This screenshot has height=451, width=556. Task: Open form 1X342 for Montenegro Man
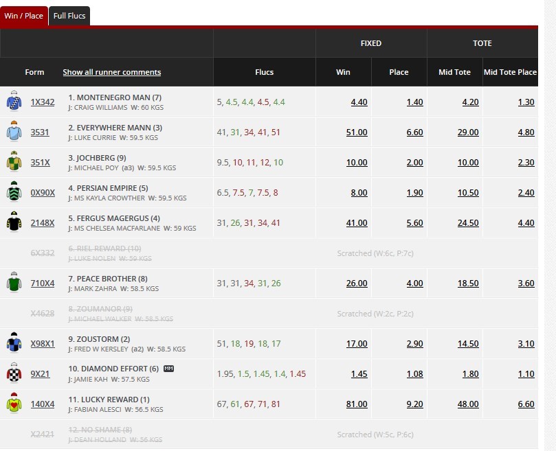[43, 102]
